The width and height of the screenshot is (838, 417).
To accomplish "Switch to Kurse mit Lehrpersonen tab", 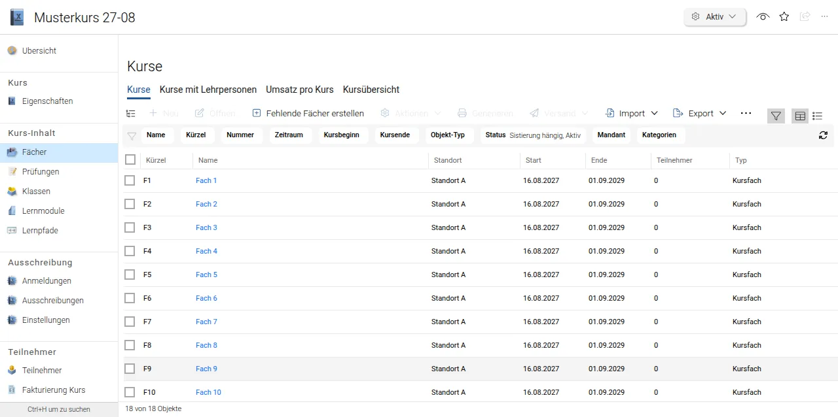I will point(208,90).
